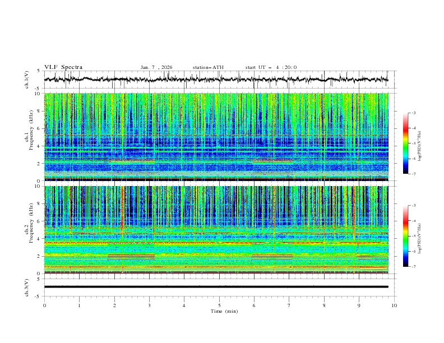The height and width of the screenshot is (343, 444).
Task: Click the ch.1(V) waveform axis label
Action: 26,80
